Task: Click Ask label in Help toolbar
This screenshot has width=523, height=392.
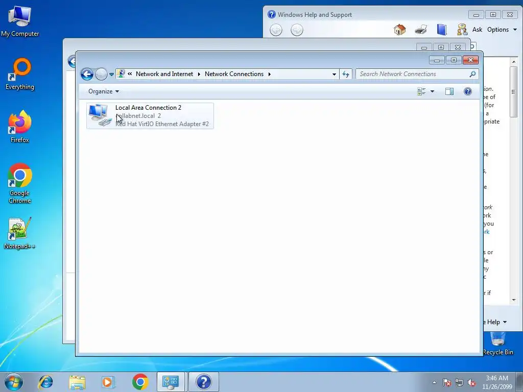Action: coord(478,30)
